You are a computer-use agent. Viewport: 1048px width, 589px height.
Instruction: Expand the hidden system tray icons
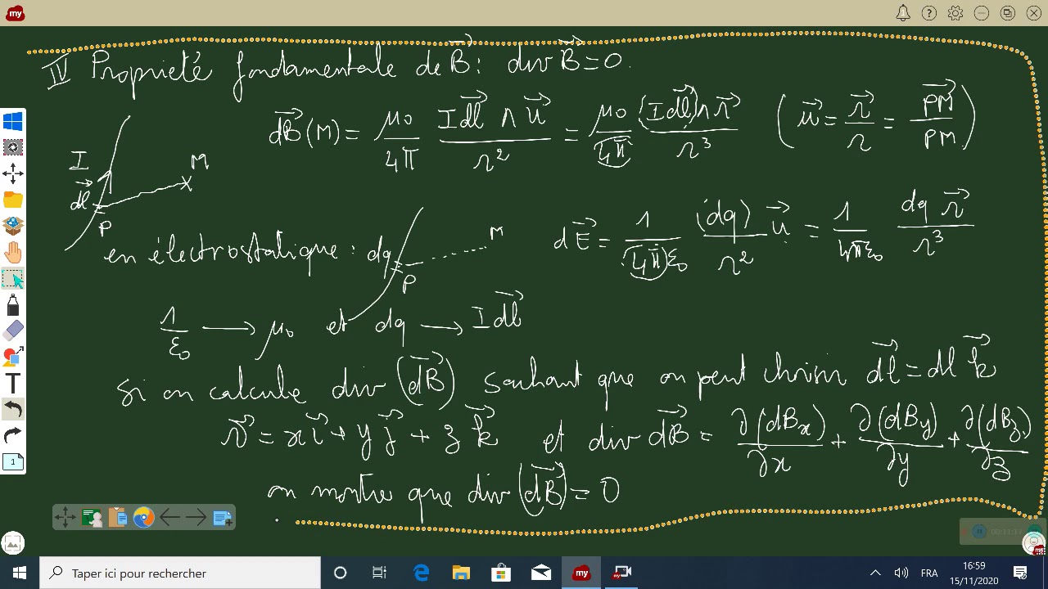pyautogui.click(x=875, y=573)
